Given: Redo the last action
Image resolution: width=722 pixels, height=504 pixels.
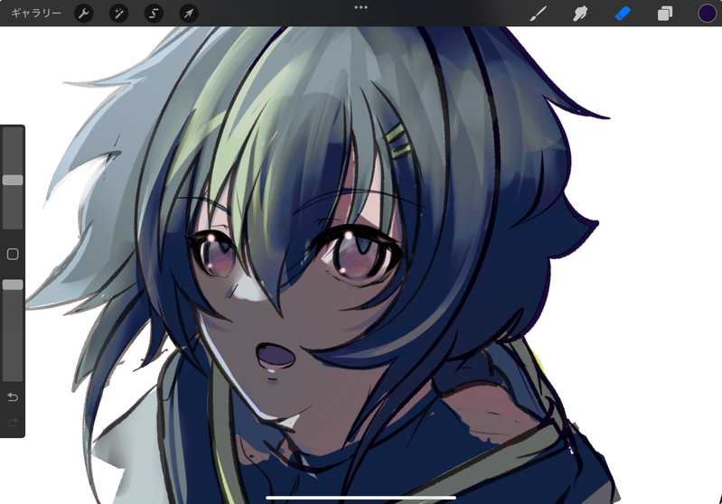Looking at the screenshot, I should (x=13, y=422).
